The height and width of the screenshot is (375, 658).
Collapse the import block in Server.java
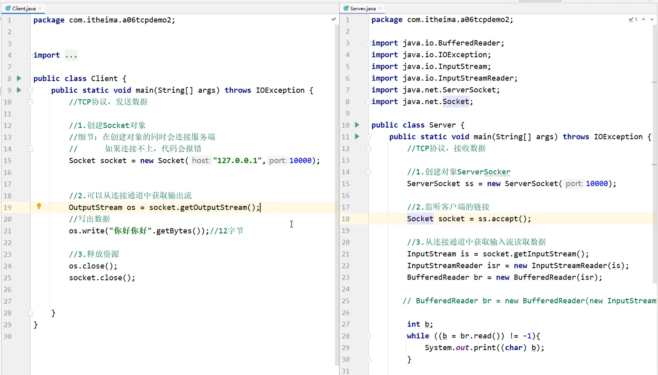(368, 43)
